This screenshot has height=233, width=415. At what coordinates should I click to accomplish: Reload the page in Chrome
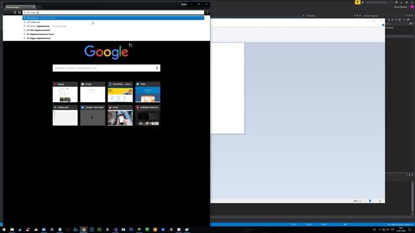[x=15, y=12]
